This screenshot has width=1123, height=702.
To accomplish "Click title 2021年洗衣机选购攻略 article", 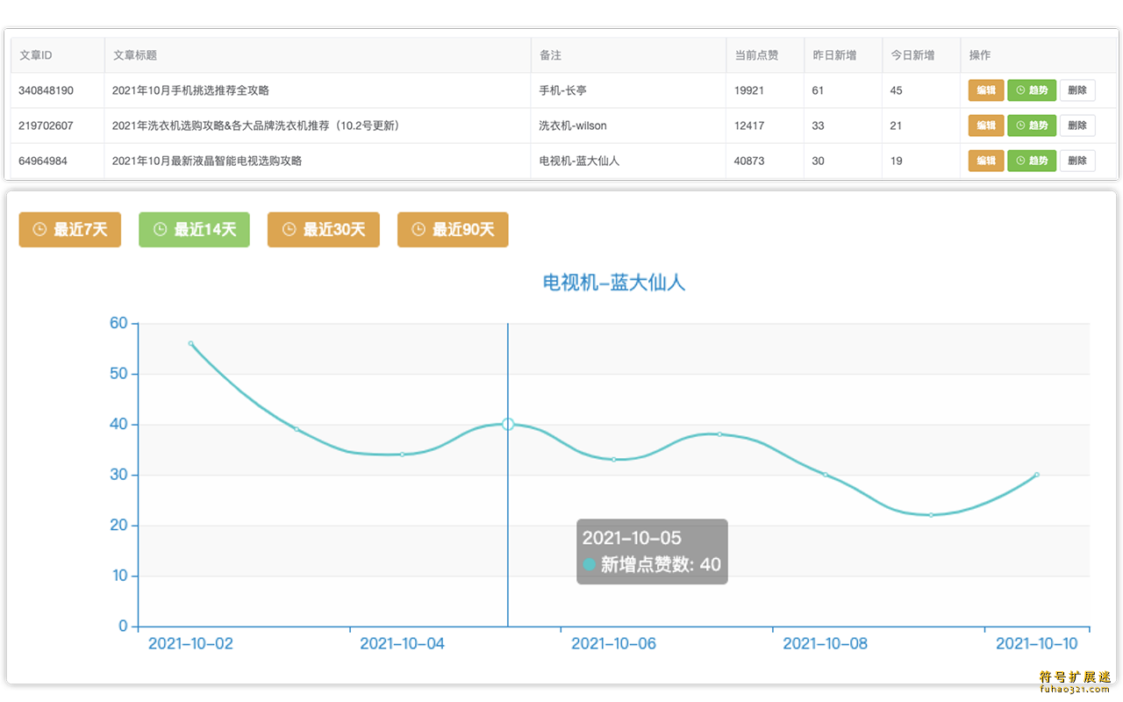I will [x=256, y=125].
